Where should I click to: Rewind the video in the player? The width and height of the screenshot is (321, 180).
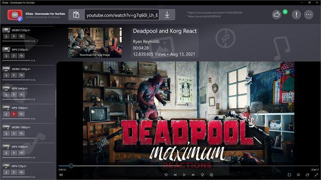(x=175, y=175)
